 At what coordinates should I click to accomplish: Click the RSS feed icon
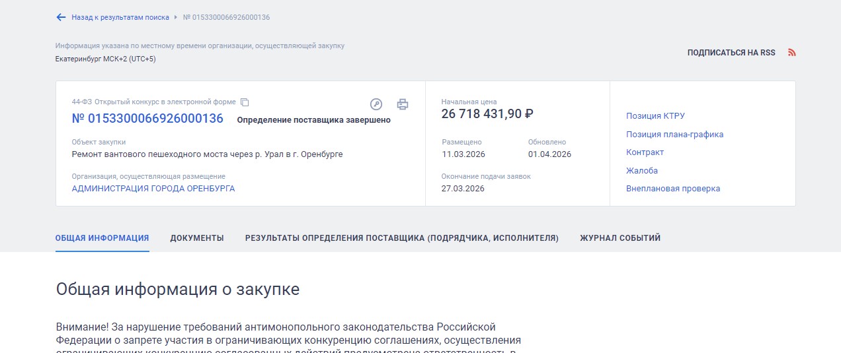pos(792,53)
